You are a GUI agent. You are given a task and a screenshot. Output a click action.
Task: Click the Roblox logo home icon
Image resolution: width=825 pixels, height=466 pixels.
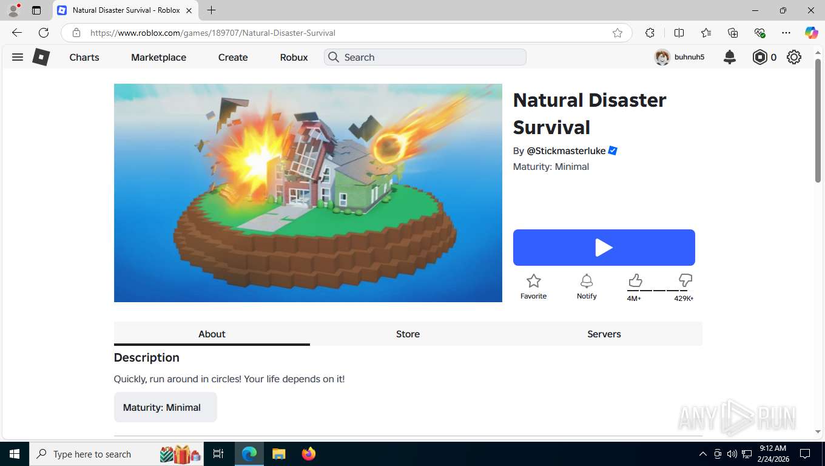41,57
